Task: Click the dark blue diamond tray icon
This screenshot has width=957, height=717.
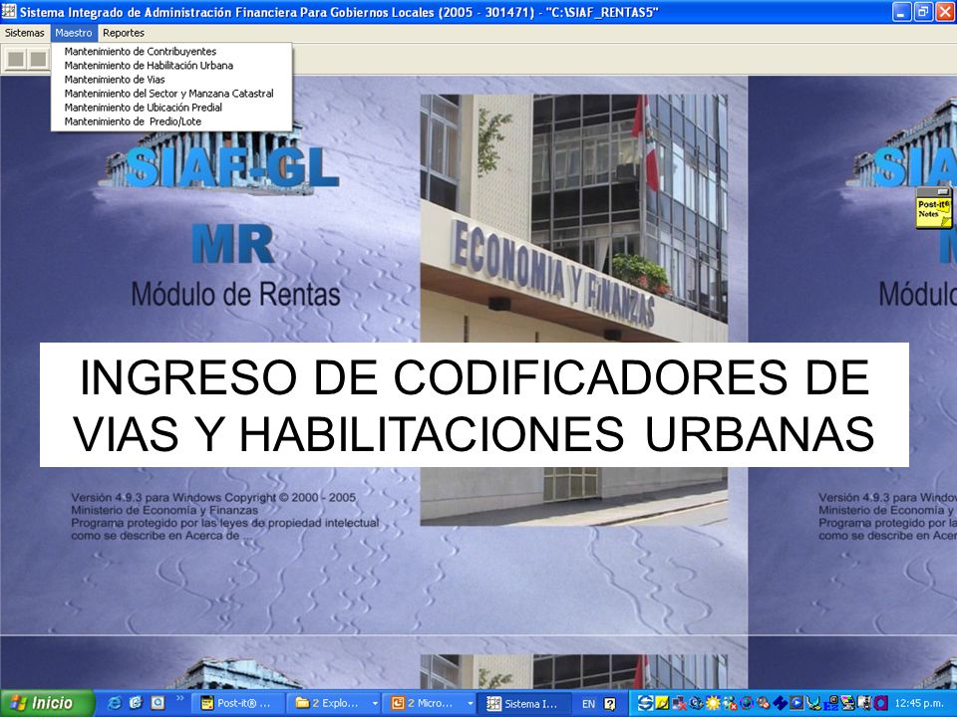Action: pyautogui.click(x=780, y=704)
